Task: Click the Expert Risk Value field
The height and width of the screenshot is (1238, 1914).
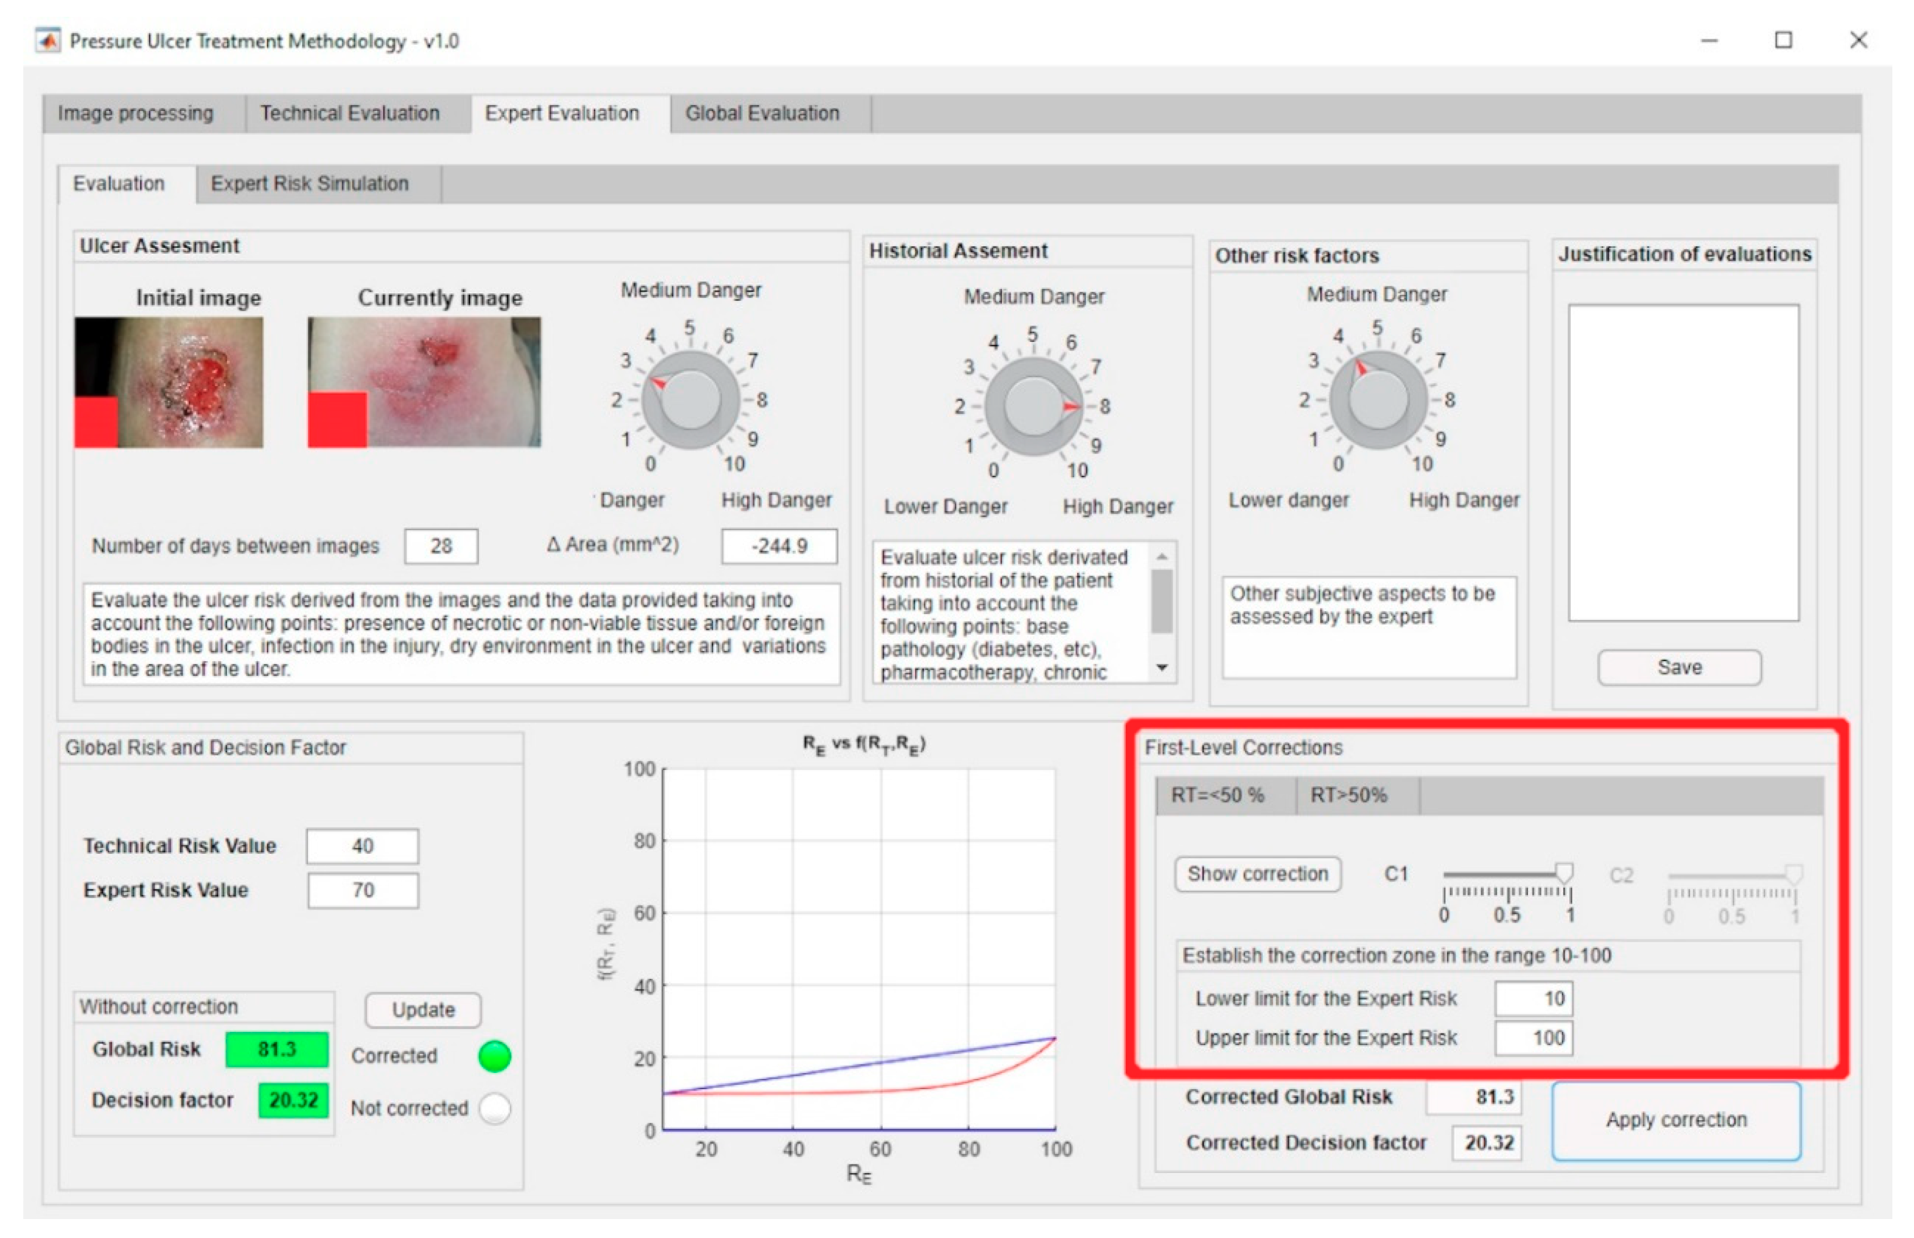Action: point(363,891)
